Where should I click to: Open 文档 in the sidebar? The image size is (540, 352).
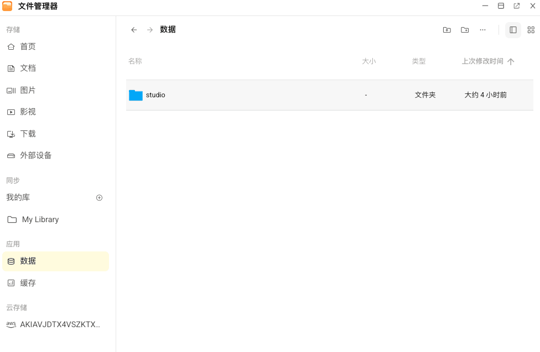point(28,68)
